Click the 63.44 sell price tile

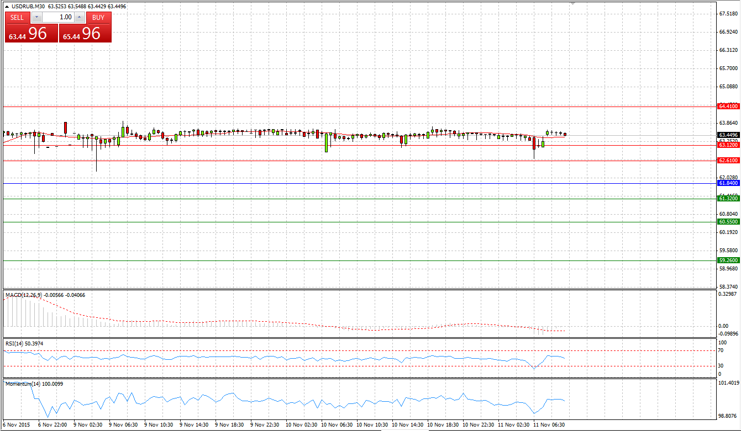point(31,33)
